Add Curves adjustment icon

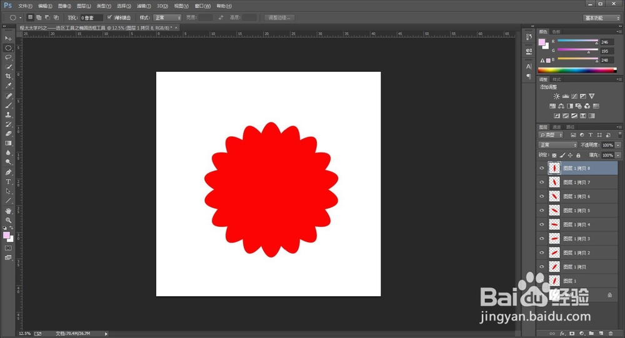[574, 96]
